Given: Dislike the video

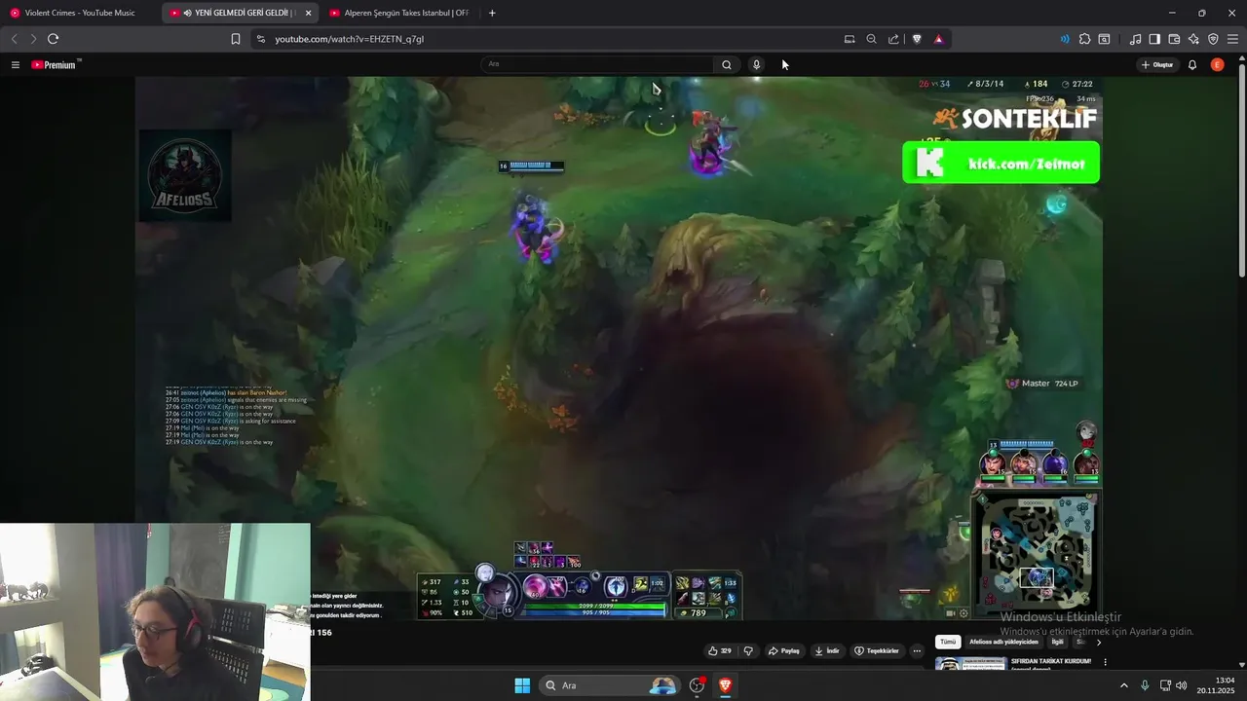Looking at the screenshot, I should pos(748,650).
